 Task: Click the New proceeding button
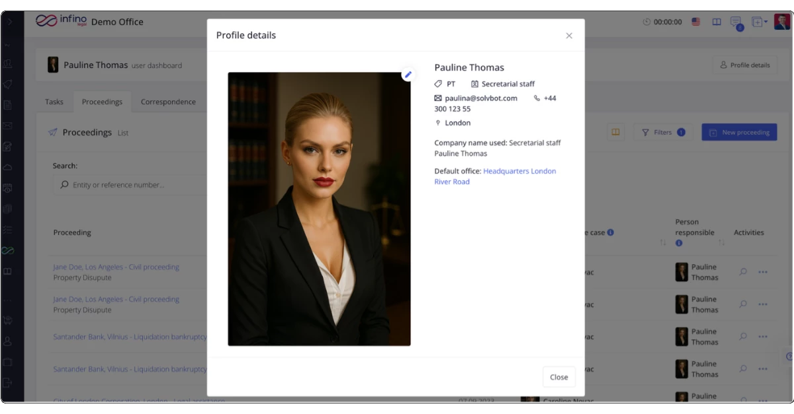point(739,132)
